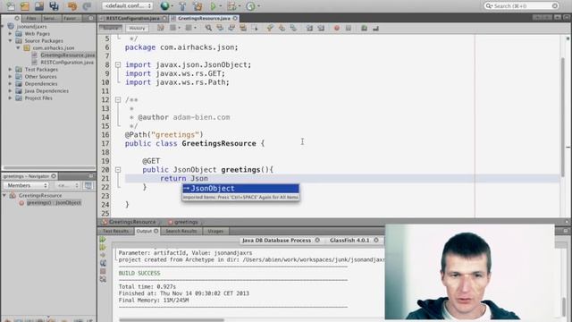Click the Shift Line Left icon
The width and height of the screenshot is (572, 322).
click(309, 28)
